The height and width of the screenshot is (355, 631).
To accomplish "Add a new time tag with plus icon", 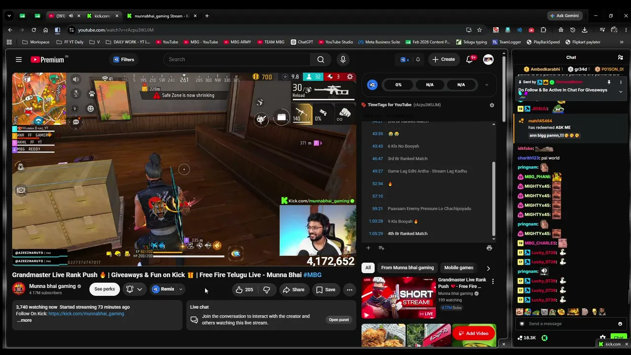I will tap(368, 248).
